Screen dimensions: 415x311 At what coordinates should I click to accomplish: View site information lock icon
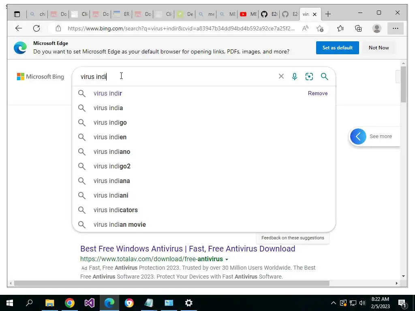[x=58, y=28]
